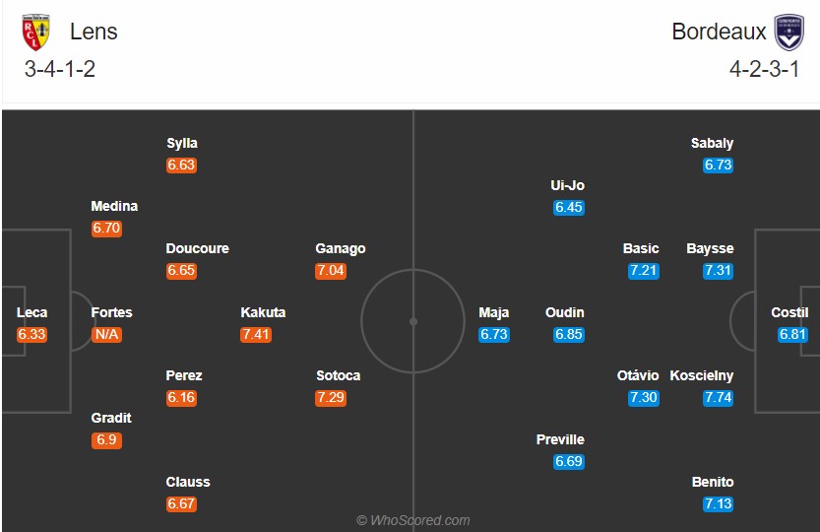Open the Bordeaux team name link

coord(719,32)
